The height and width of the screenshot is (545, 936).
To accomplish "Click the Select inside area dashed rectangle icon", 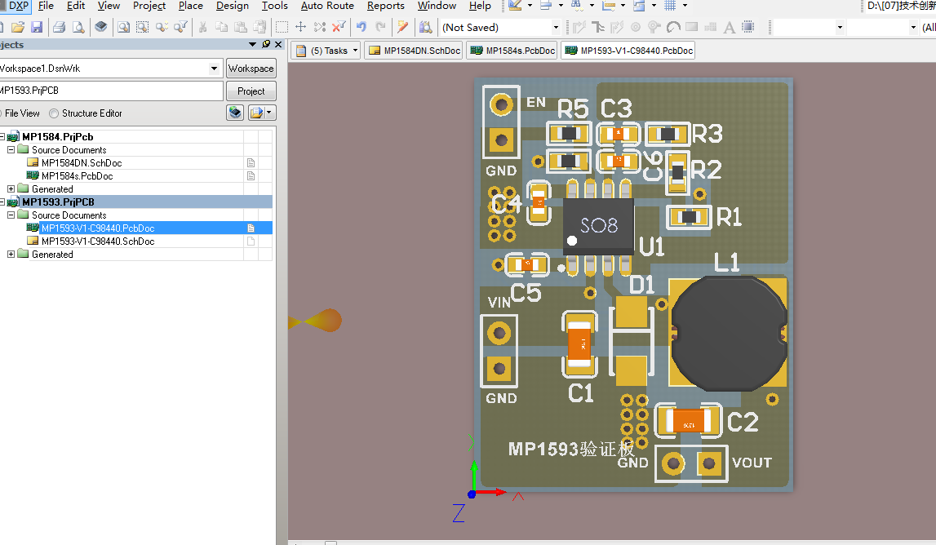I will point(282,27).
